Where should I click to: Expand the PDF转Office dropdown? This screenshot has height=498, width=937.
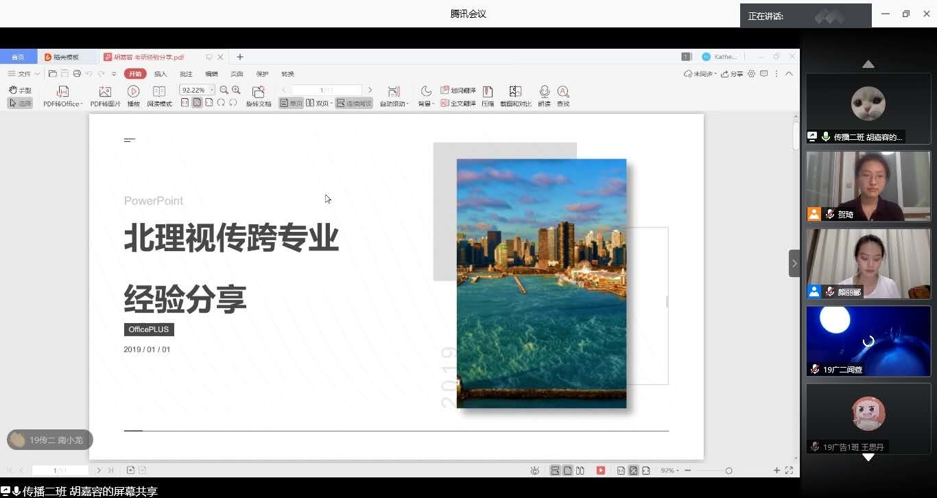(82, 104)
